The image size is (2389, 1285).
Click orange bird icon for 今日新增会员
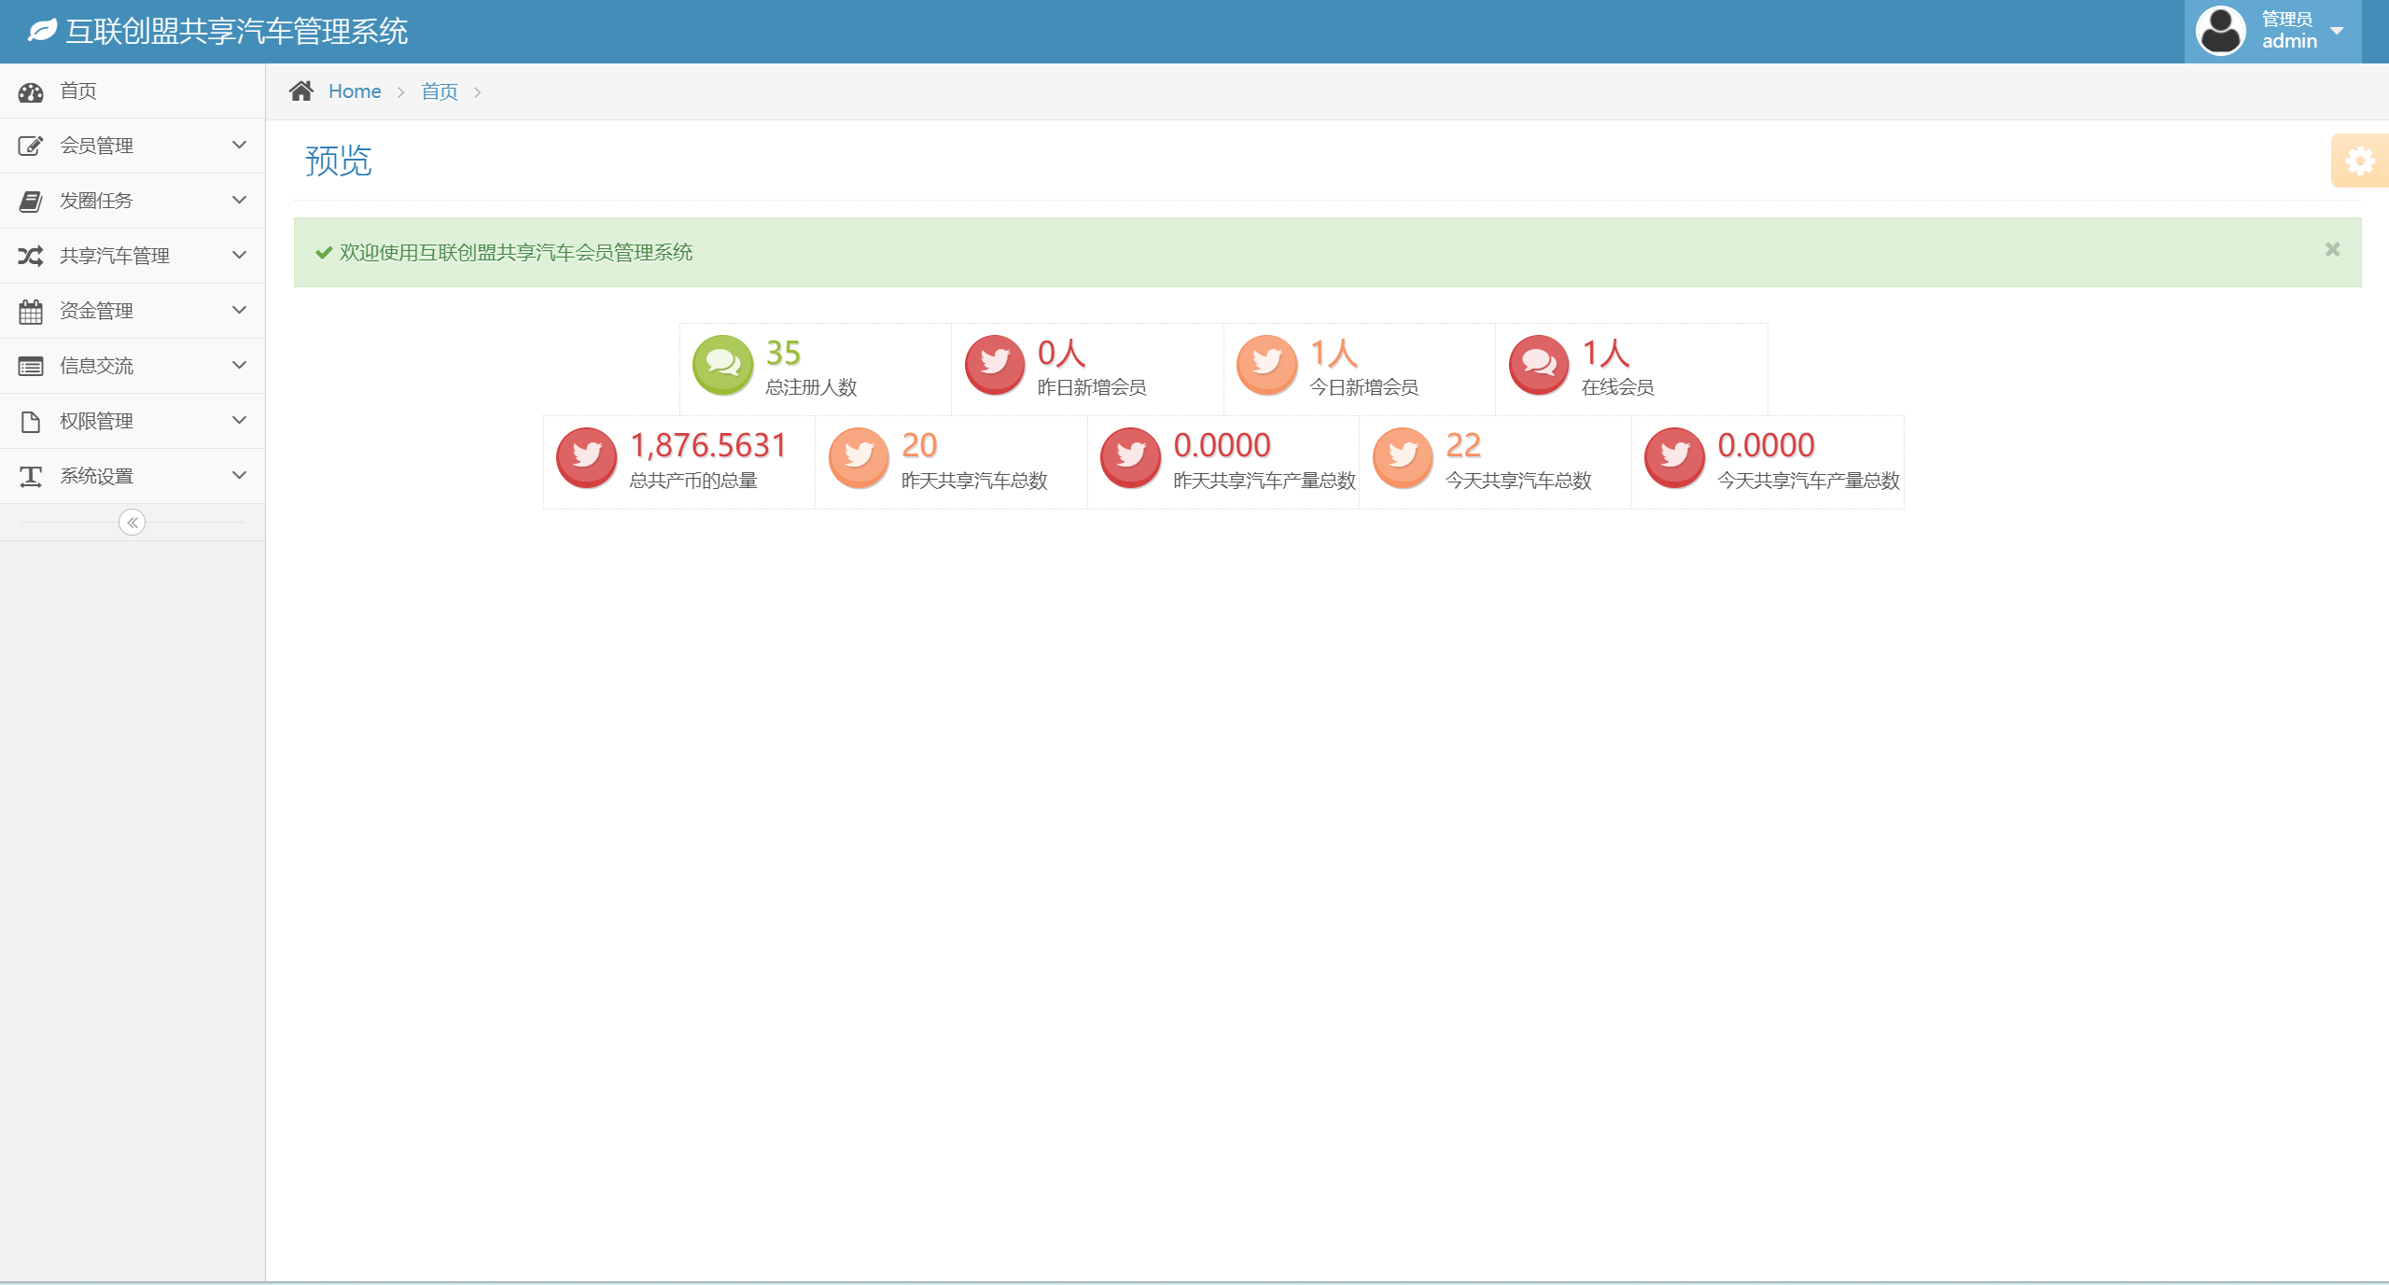[x=1266, y=365]
